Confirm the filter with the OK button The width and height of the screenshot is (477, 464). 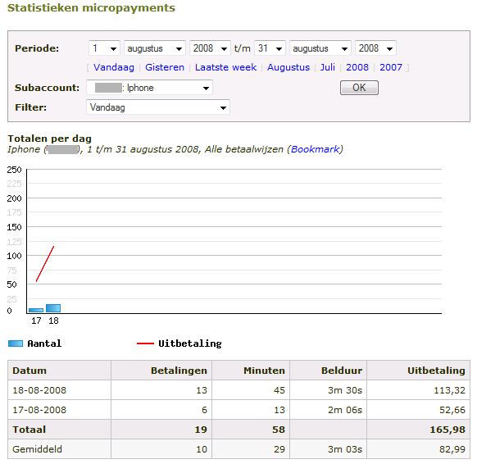click(359, 88)
